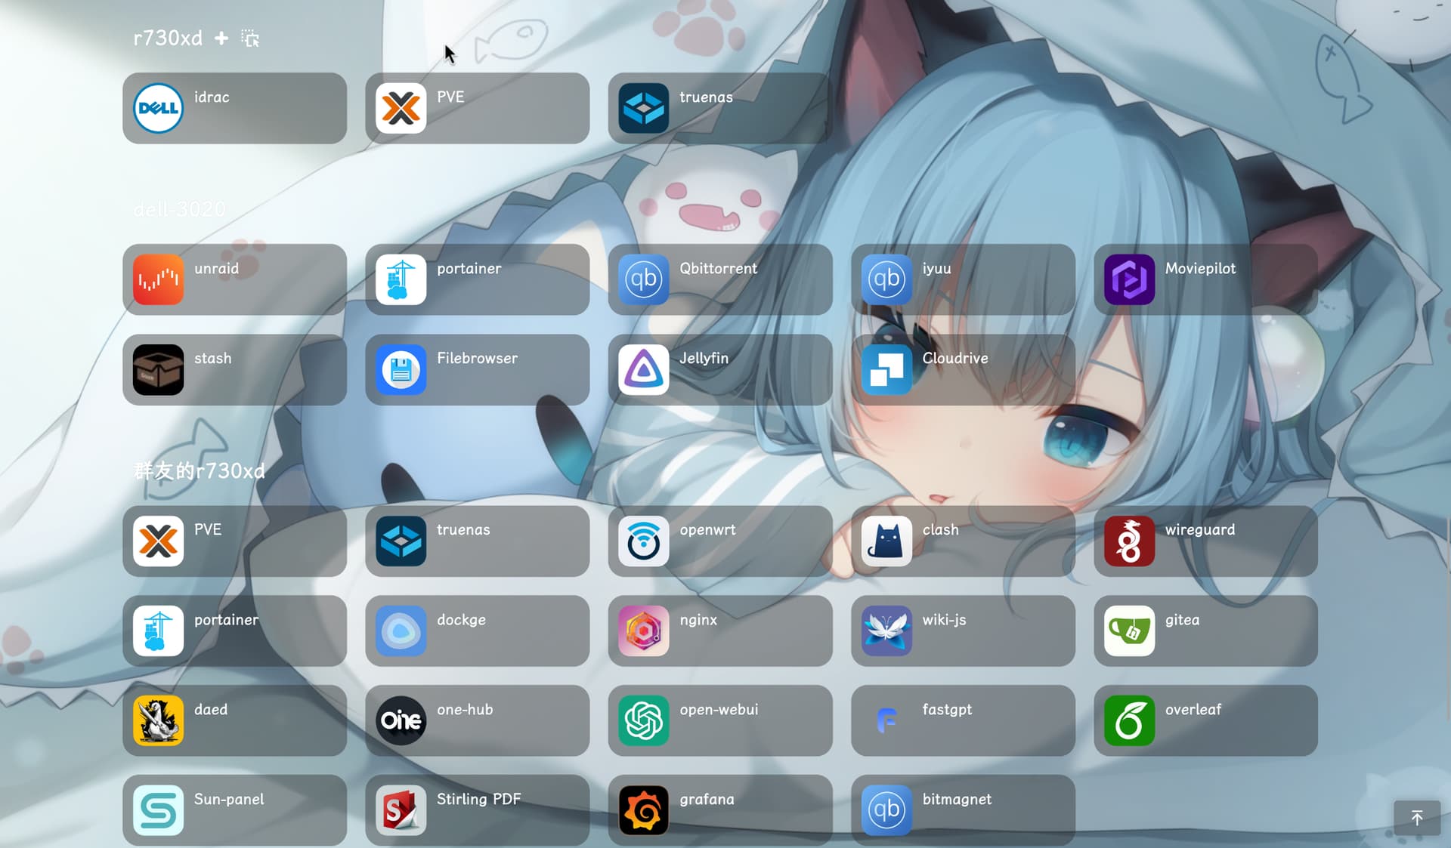Open the gitea teacup icon
Screen dimensions: 1451x848
[x=1129, y=631]
